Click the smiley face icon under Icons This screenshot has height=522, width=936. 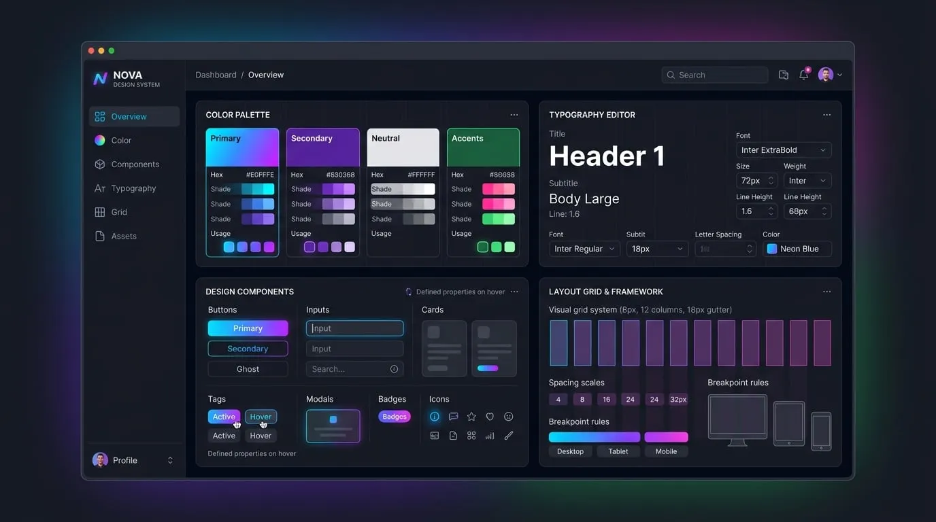508,417
